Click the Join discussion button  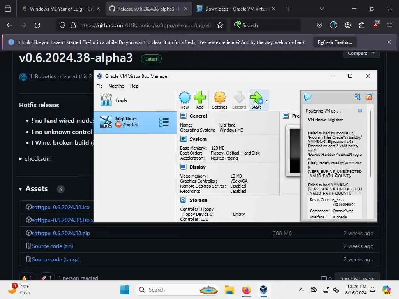(x=357, y=278)
